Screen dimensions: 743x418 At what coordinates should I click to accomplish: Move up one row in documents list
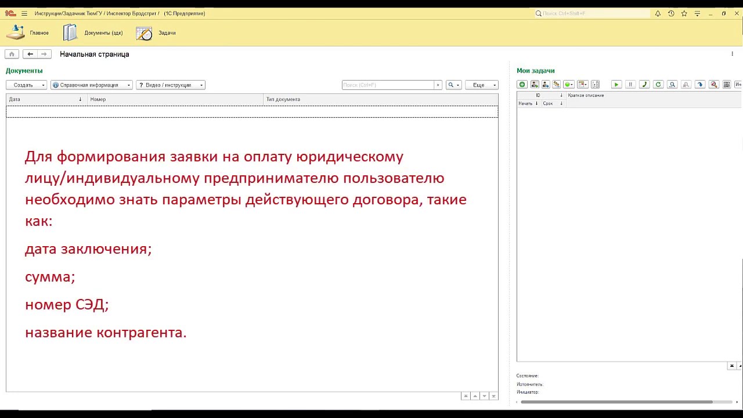pos(475,396)
